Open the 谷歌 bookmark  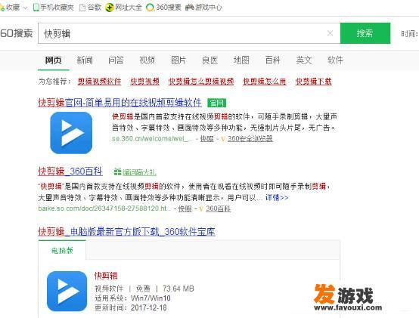pos(91,8)
